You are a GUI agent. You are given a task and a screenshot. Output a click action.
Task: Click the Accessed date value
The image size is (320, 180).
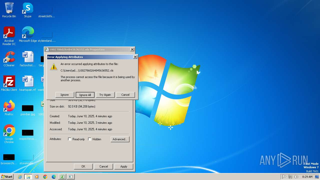[x=90, y=129]
